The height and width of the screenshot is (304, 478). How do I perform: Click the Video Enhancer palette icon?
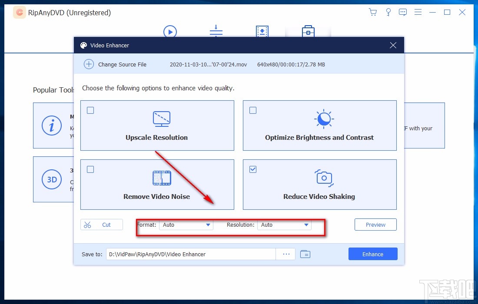tap(83, 46)
